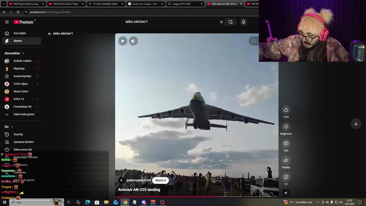This screenshot has height=206, width=366.
Task: Open the 264 comments panel
Action: coord(286,143)
